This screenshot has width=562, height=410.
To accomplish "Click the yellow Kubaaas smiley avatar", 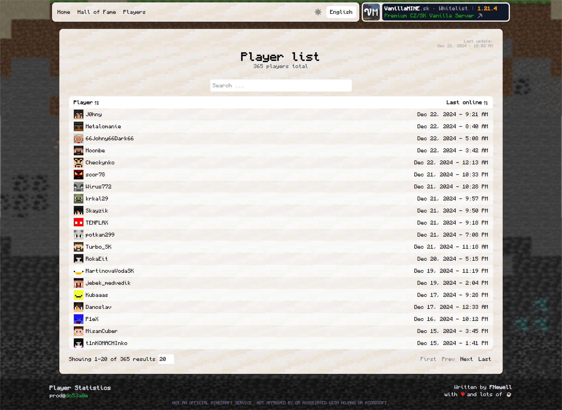I will coord(79,295).
